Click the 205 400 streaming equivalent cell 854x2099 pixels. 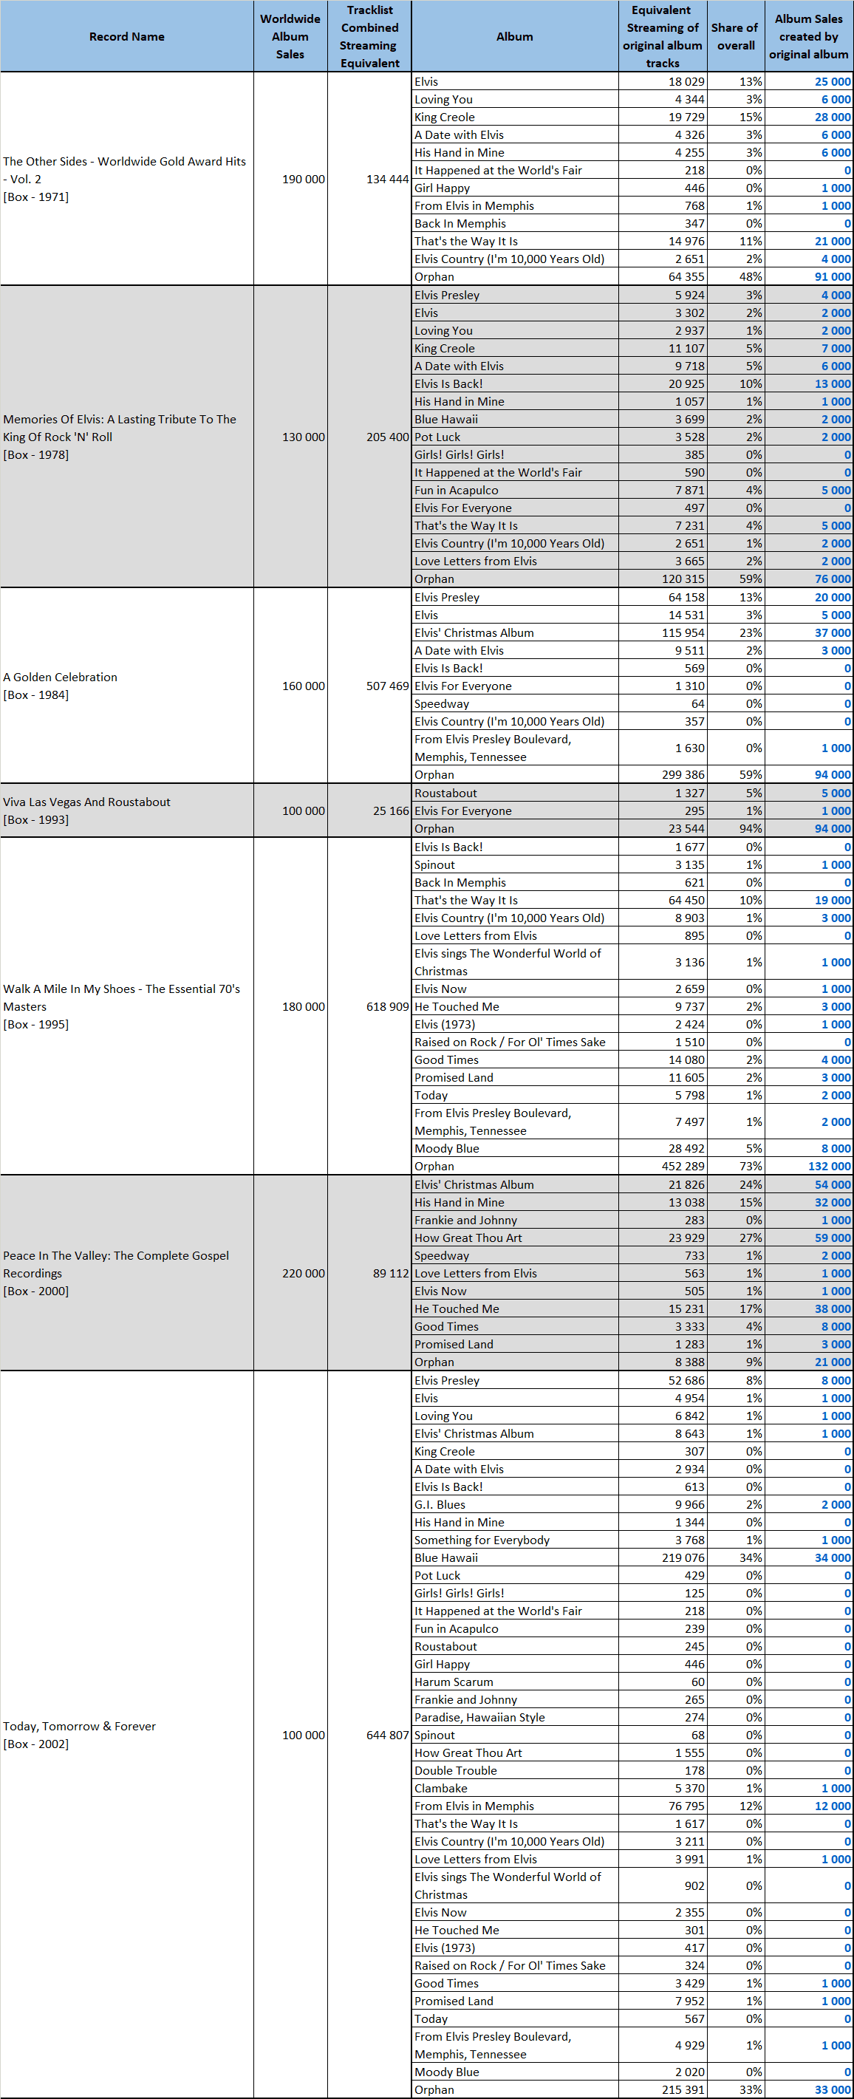pyautogui.click(x=369, y=437)
